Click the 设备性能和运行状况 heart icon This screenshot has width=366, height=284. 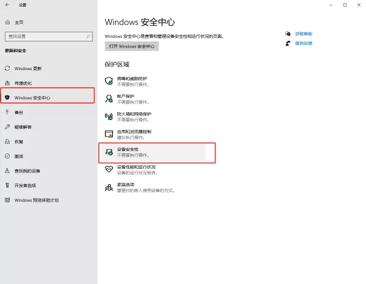109,169
